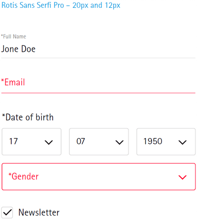Select the value 1950 in year selector
The image size is (197, 219).
[153, 142]
